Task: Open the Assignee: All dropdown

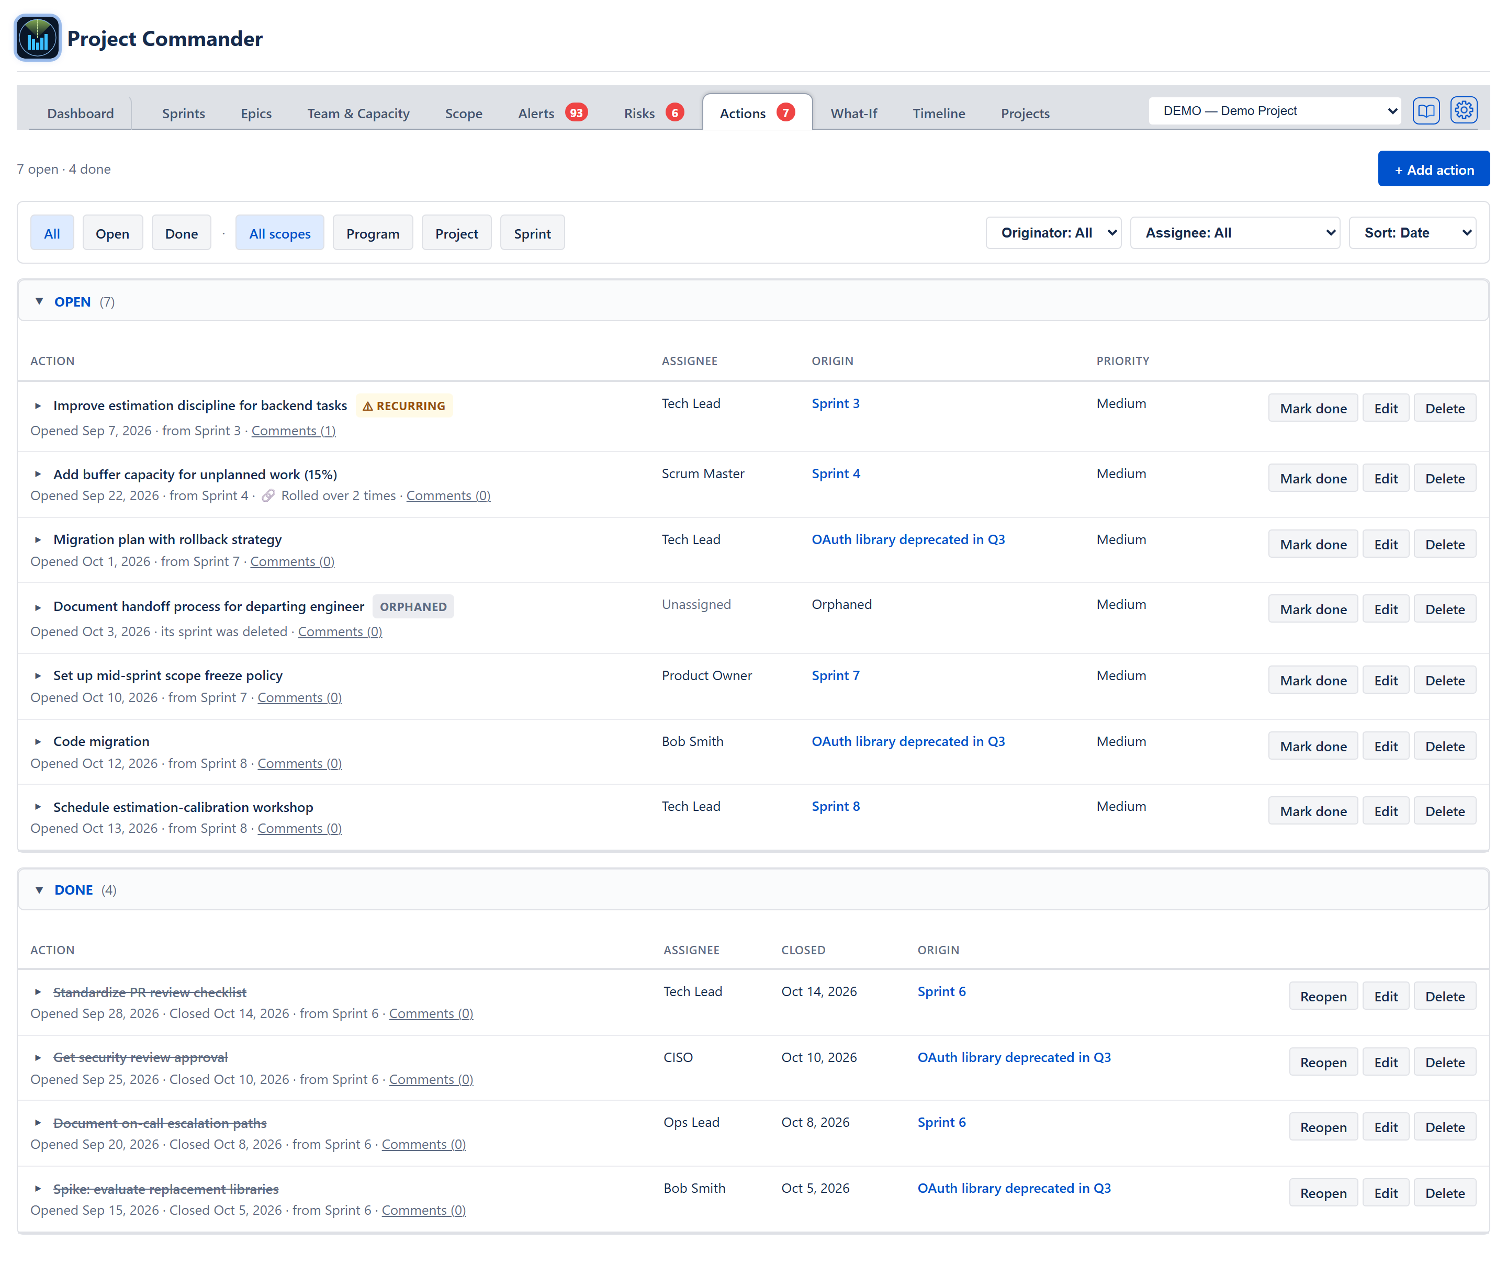Action: 1235,233
